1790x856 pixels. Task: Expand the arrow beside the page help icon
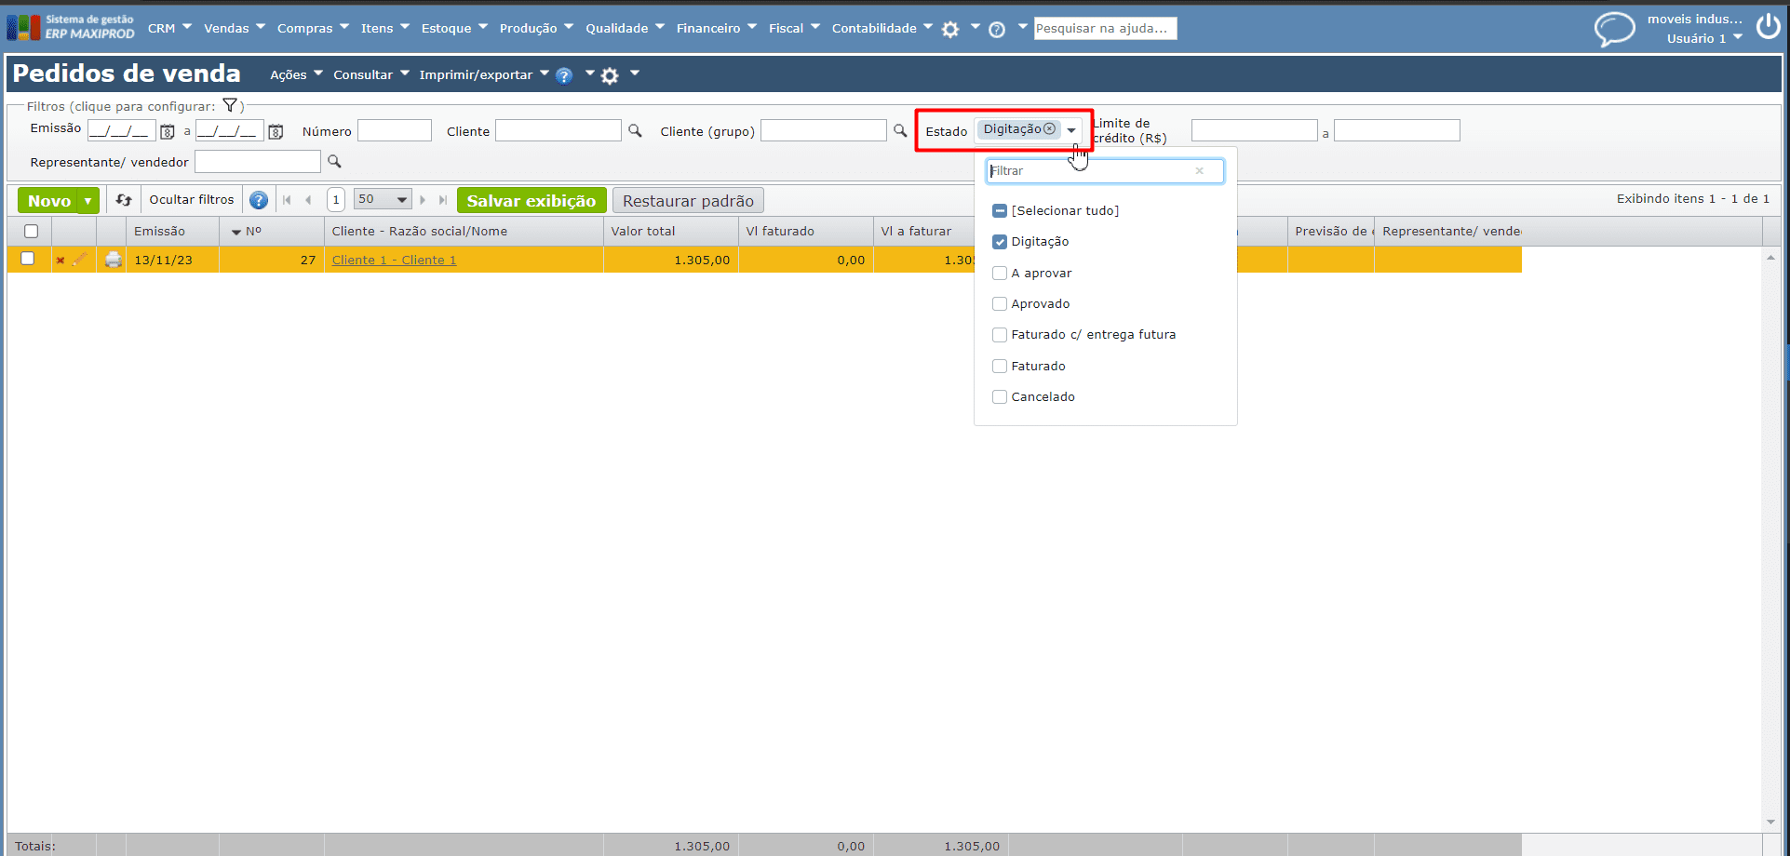pyautogui.click(x=589, y=73)
